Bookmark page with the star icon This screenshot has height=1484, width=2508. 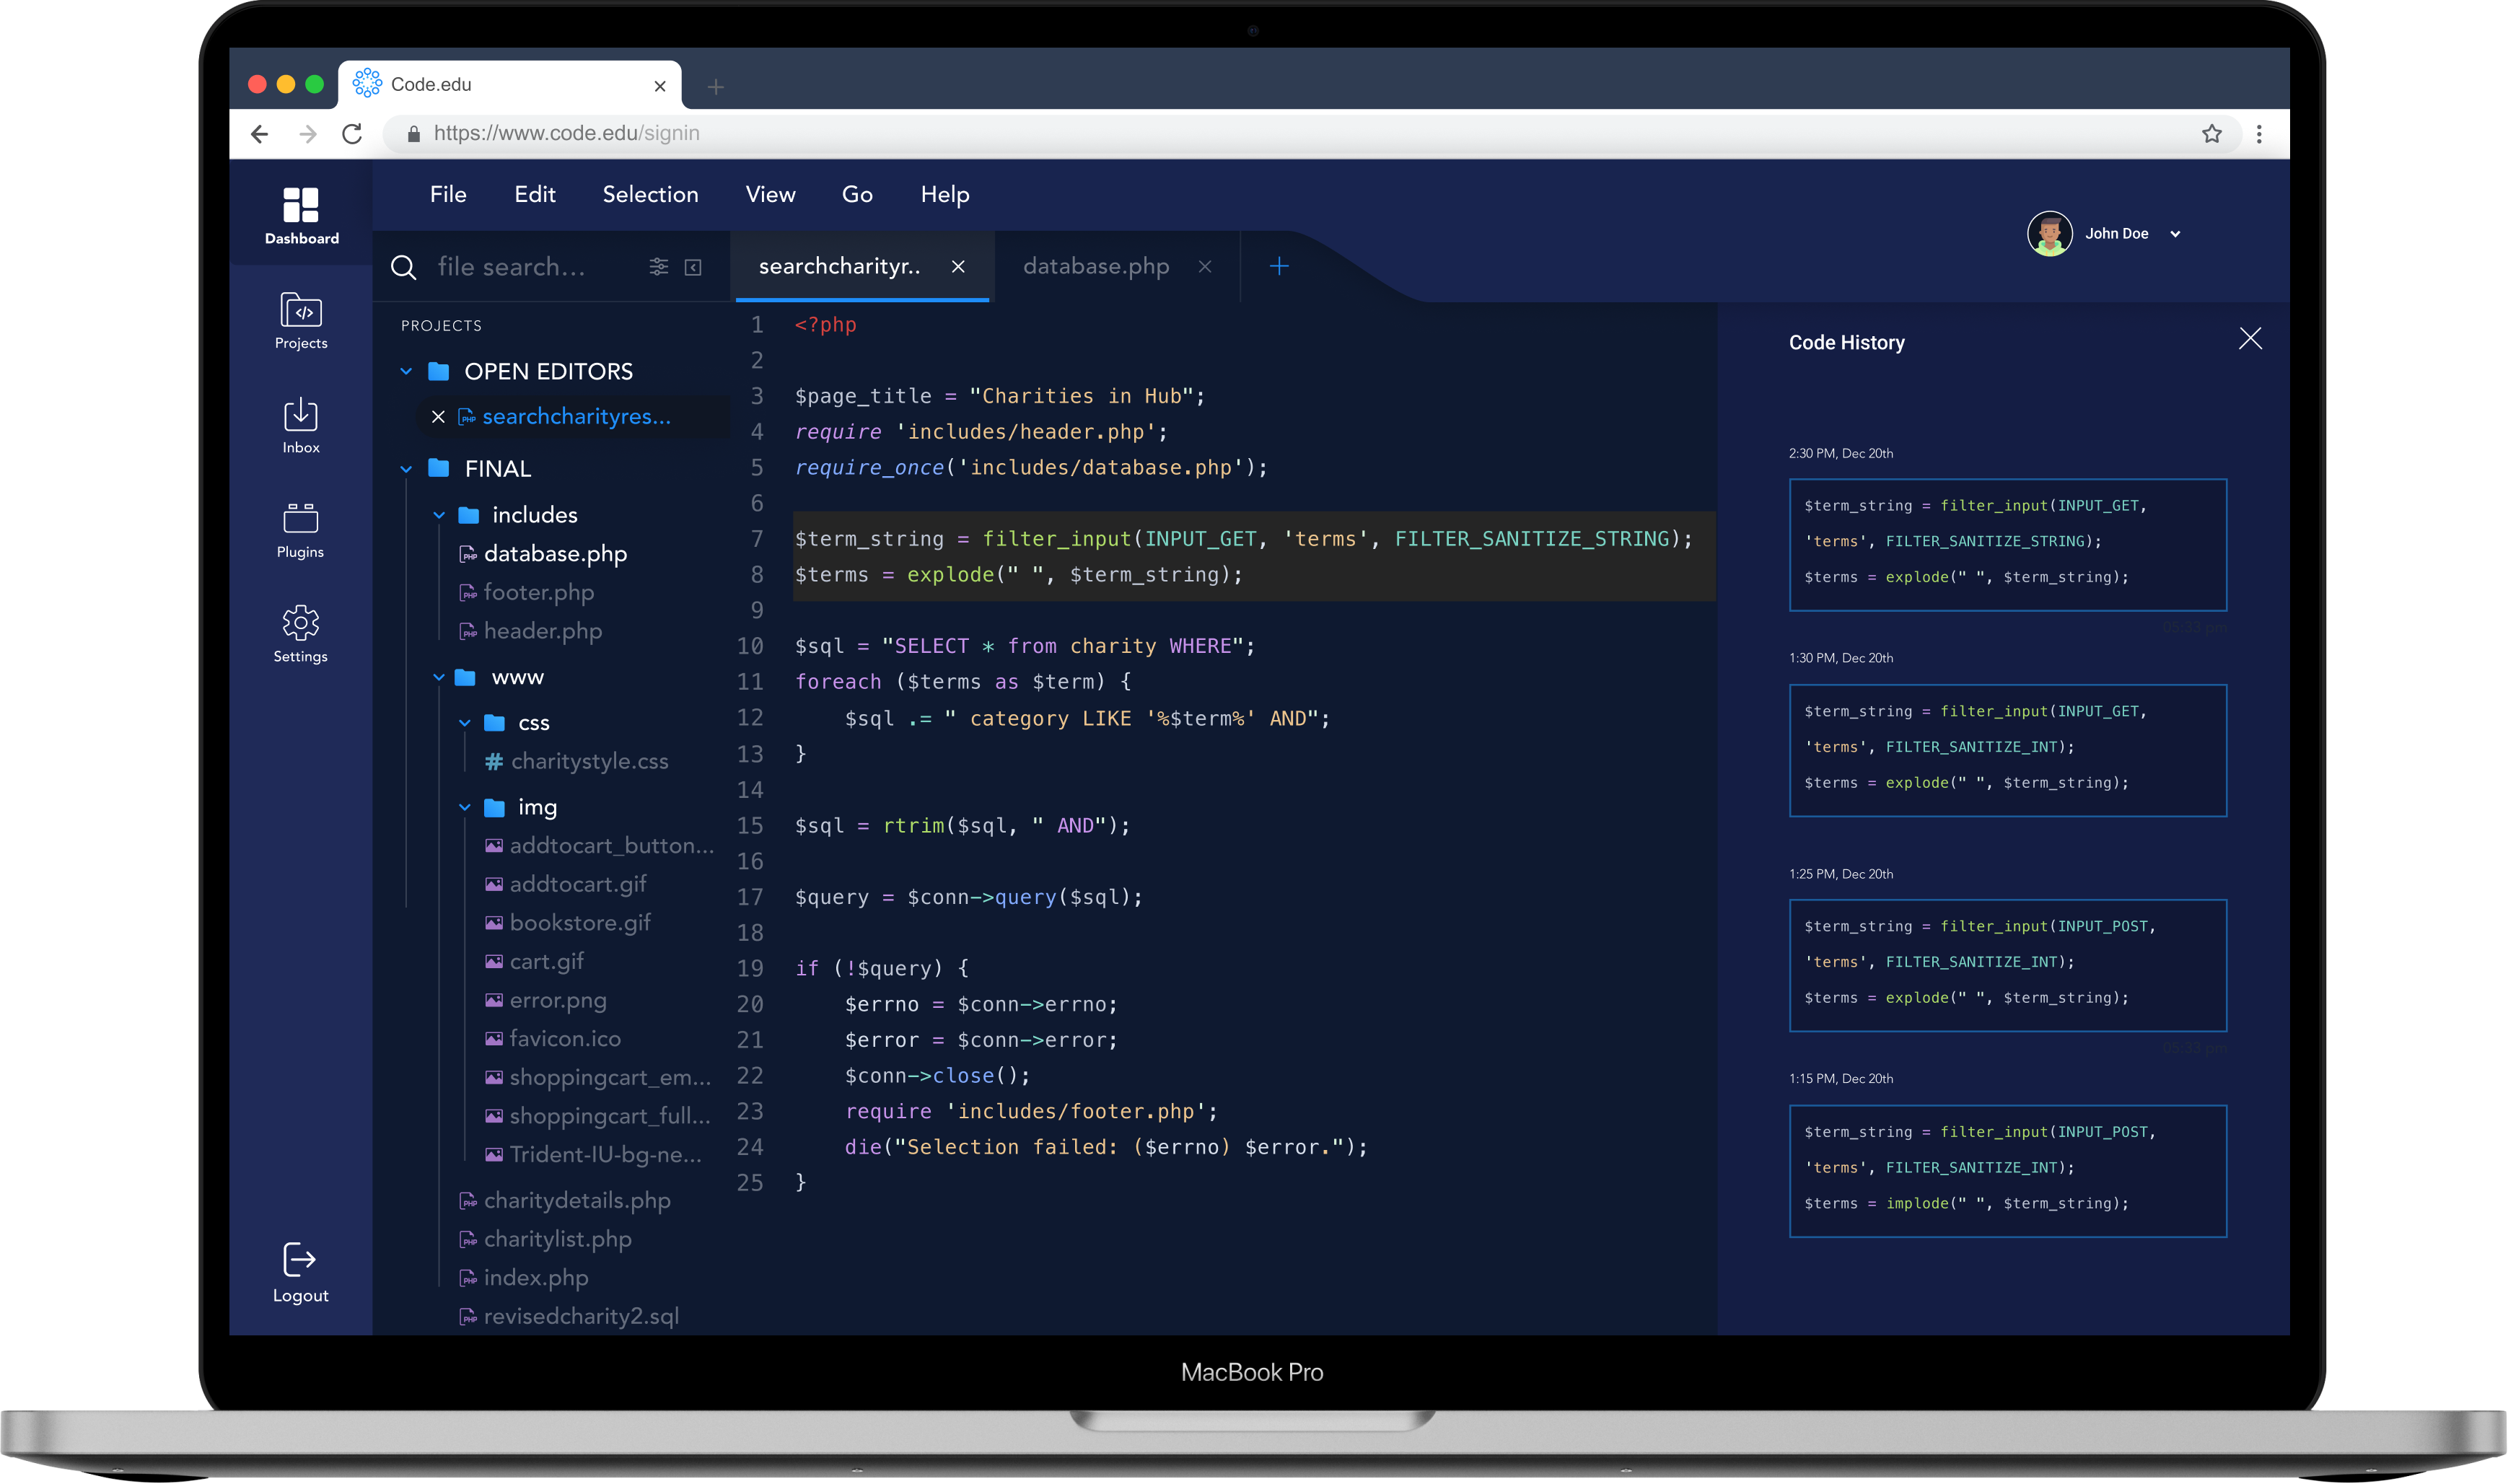click(2211, 134)
